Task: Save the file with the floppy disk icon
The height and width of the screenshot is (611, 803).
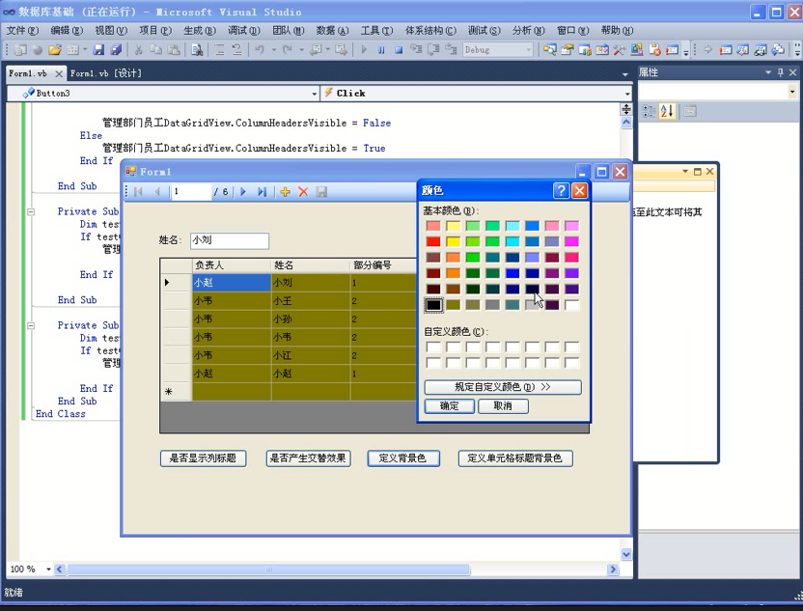Action: coord(98,49)
